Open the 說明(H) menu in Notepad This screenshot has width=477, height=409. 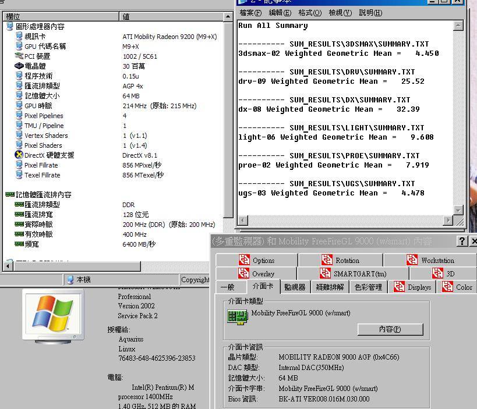[370, 13]
